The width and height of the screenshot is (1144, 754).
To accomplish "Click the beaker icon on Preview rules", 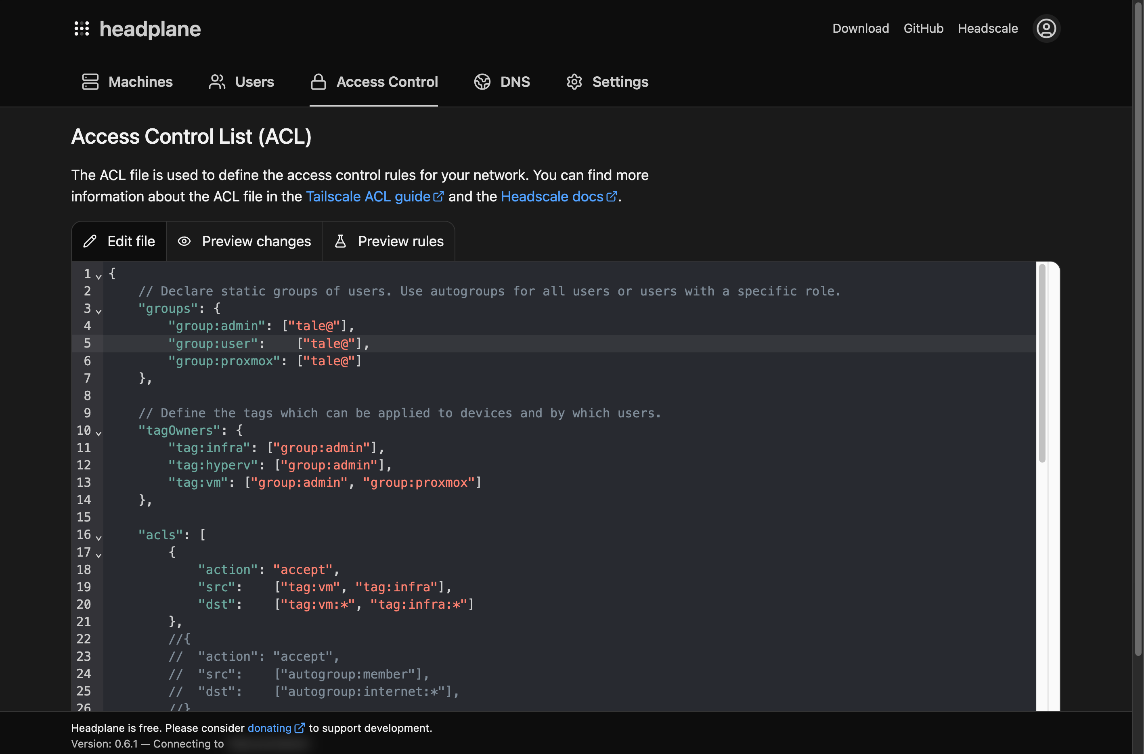I will tap(340, 241).
